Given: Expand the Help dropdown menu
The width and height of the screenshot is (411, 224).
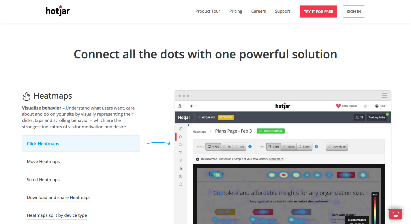Looking at the screenshot, I should [381, 106].
